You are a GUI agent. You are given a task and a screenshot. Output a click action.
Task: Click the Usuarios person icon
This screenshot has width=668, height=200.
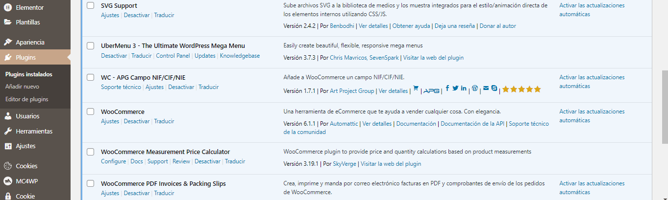click(8, 116)
